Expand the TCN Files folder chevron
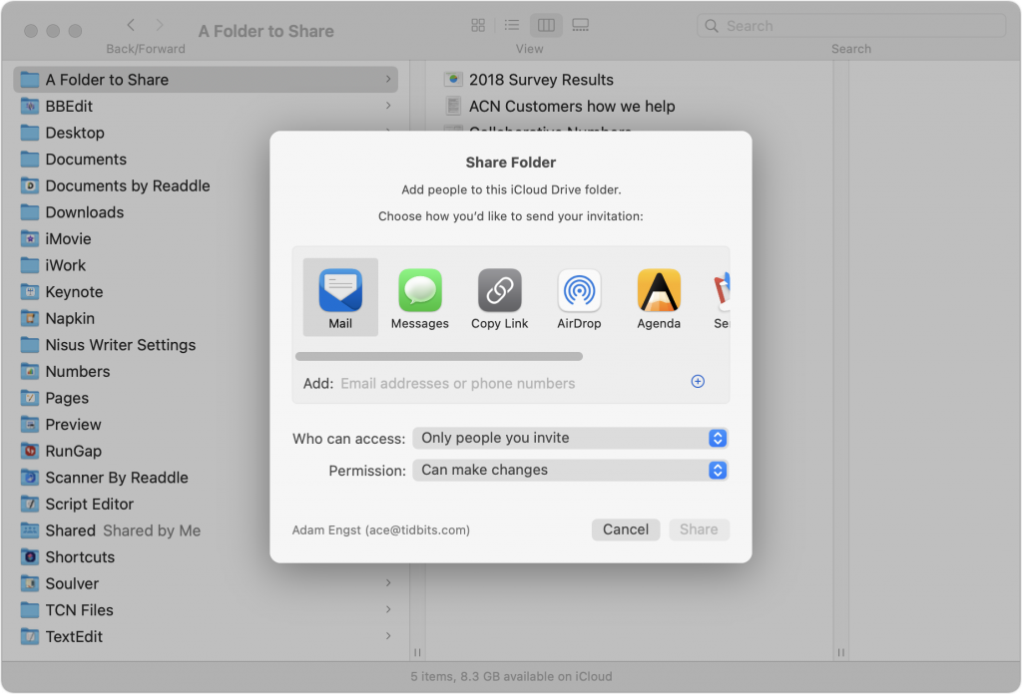This screenshot has height=694, width=1022. pyautogui.click(x=388, y=610)
